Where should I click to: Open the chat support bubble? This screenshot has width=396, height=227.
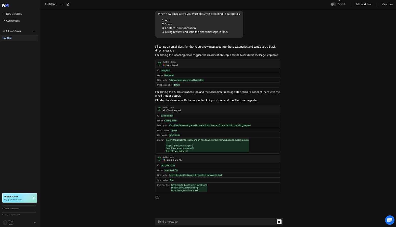[390, 220]
